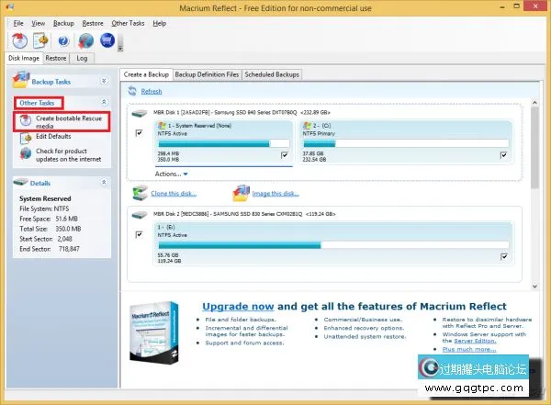This screenshot has width=551, height=405.
Task: Click the Upgrade now link
Action: point(237,305)
